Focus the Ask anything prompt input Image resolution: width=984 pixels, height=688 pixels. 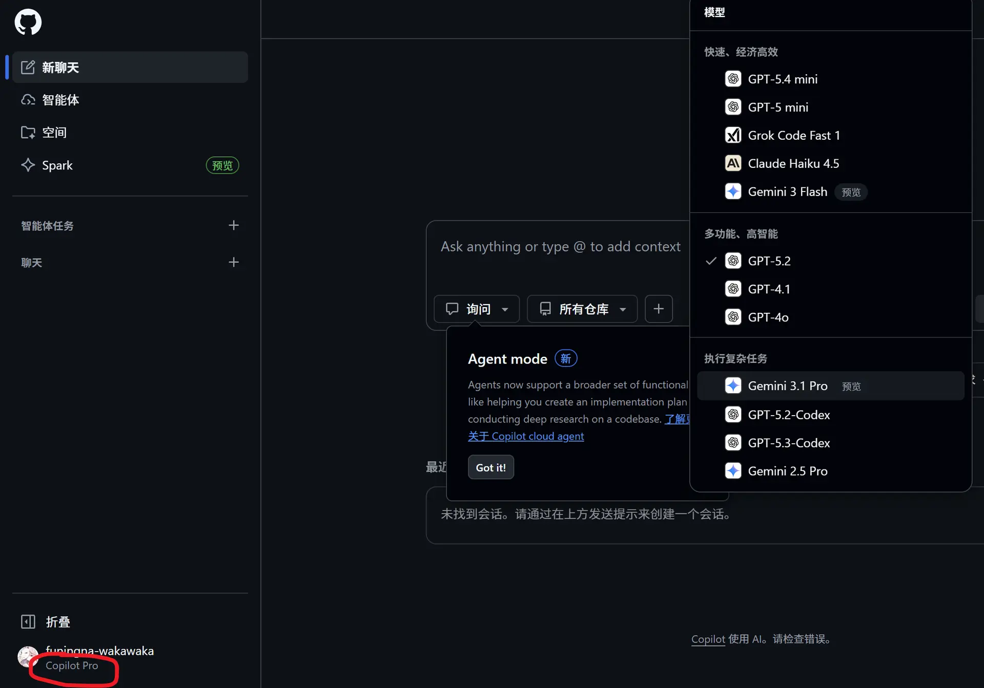click(561, 247)
